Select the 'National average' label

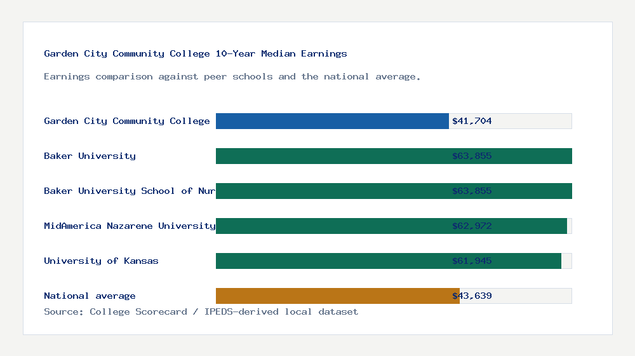90,296
